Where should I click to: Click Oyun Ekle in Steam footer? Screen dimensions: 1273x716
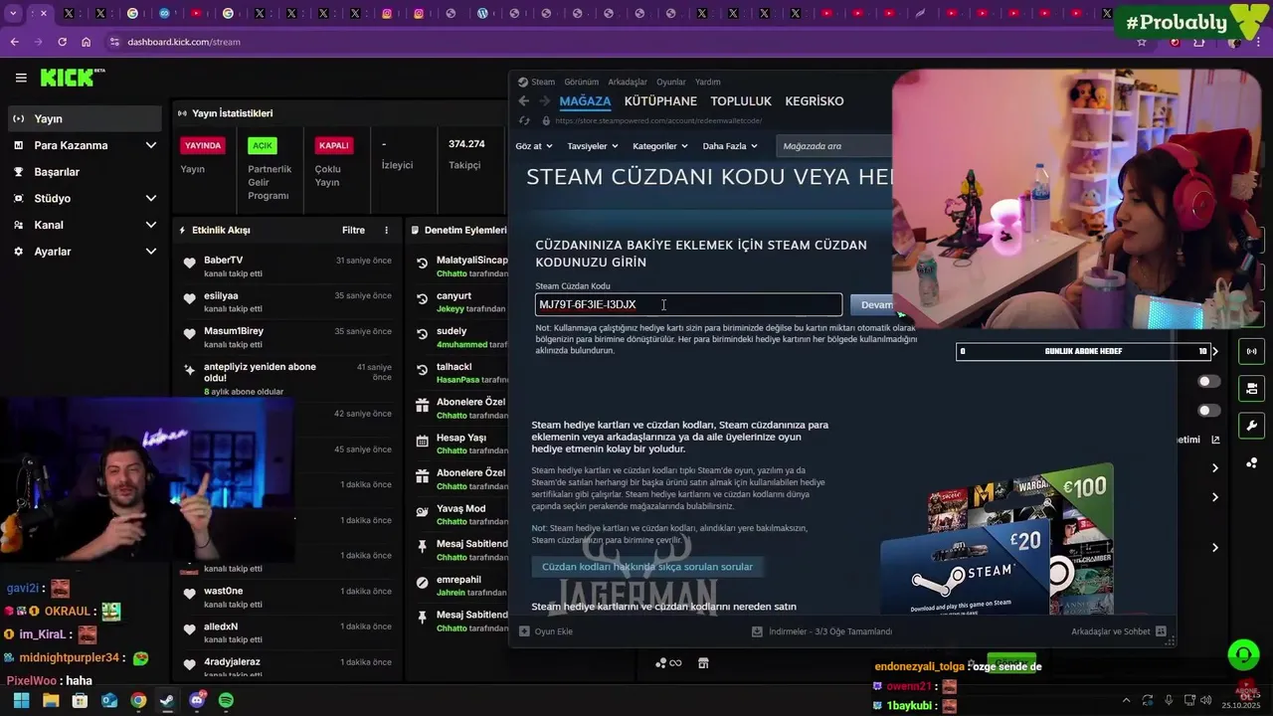tap(546, 631)
